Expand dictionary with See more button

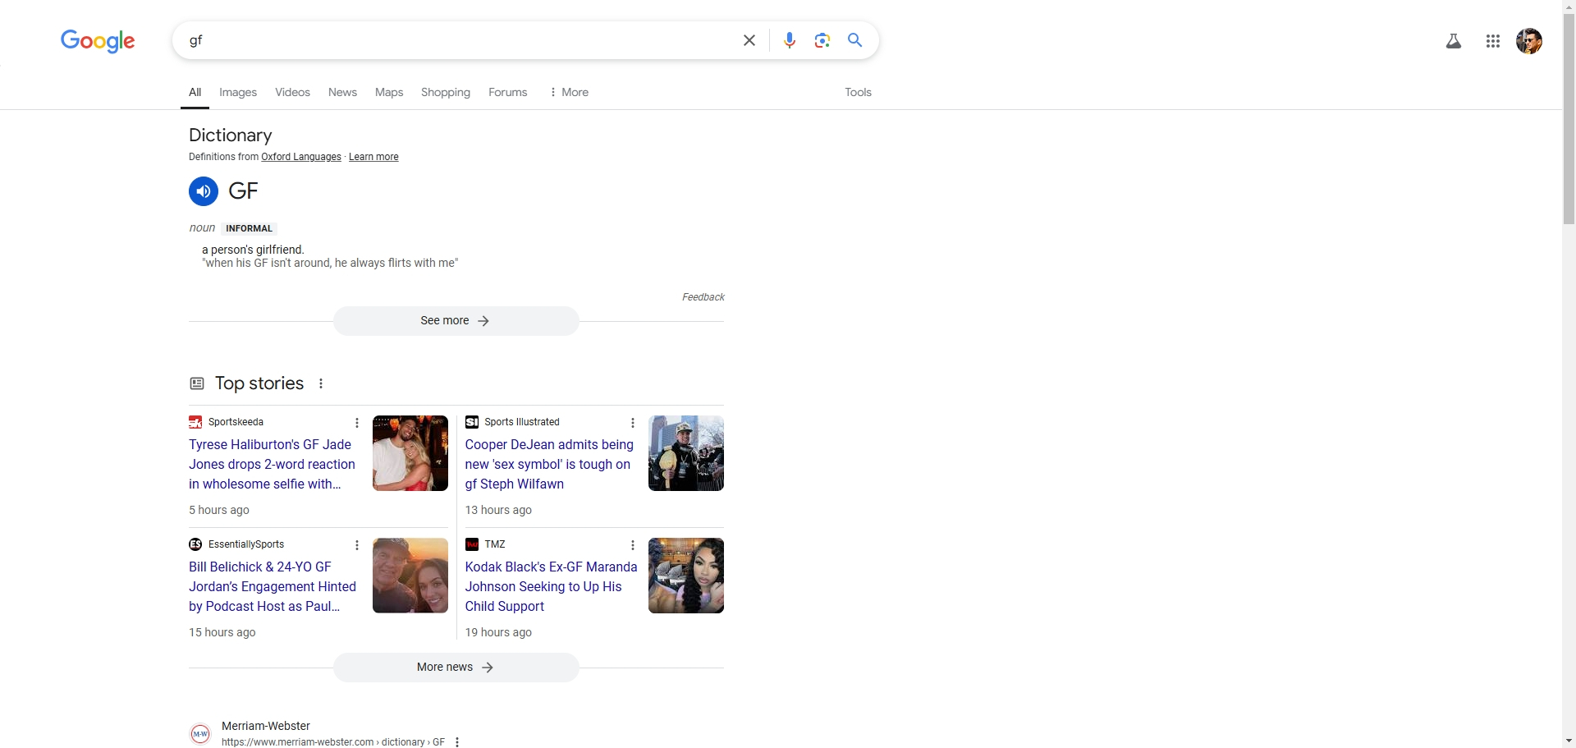(456, 321)
